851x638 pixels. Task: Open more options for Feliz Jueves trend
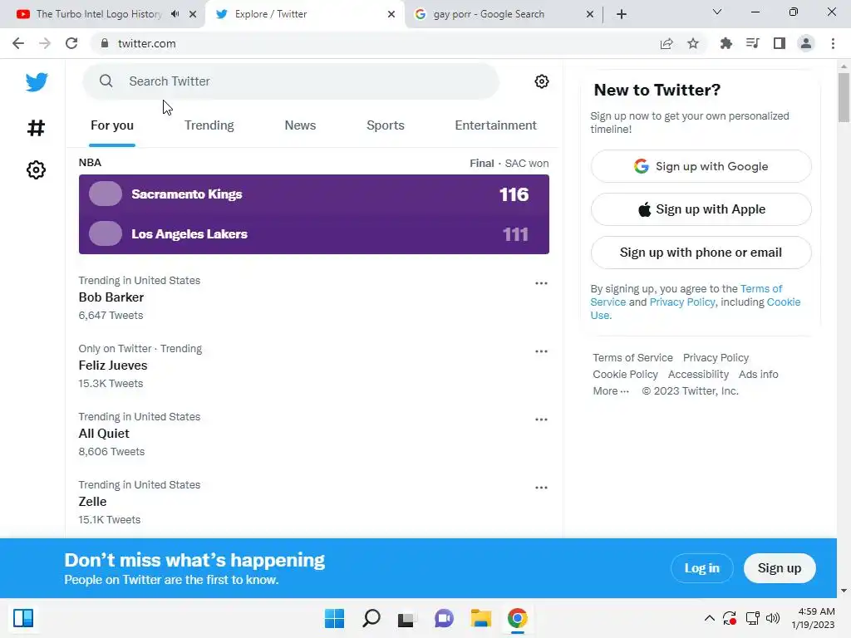pyautogui.click(x=541, y=351)
